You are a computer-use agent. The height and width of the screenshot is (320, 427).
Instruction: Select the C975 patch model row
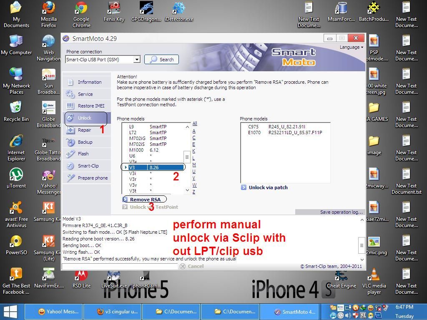[x=285, y=127]
